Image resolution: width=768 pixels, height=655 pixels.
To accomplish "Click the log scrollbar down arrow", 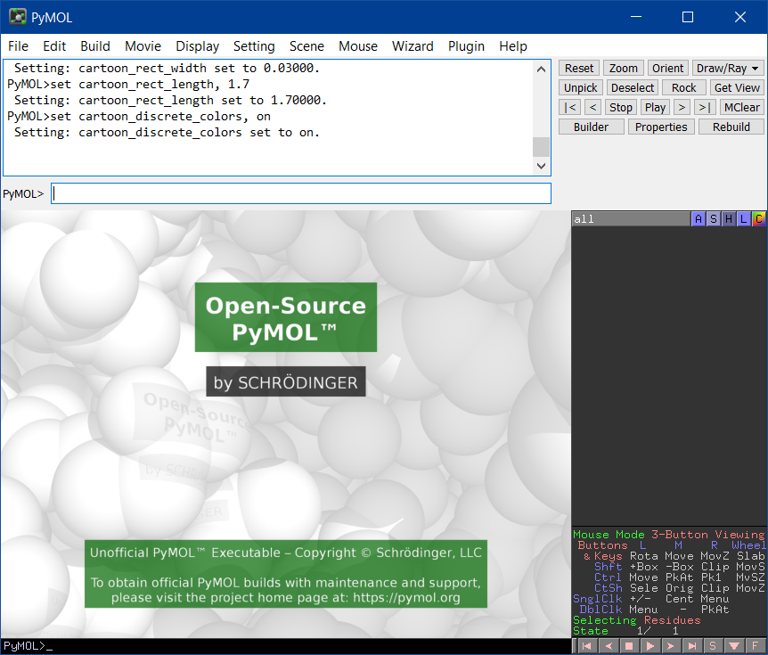I will click(541, 166).
